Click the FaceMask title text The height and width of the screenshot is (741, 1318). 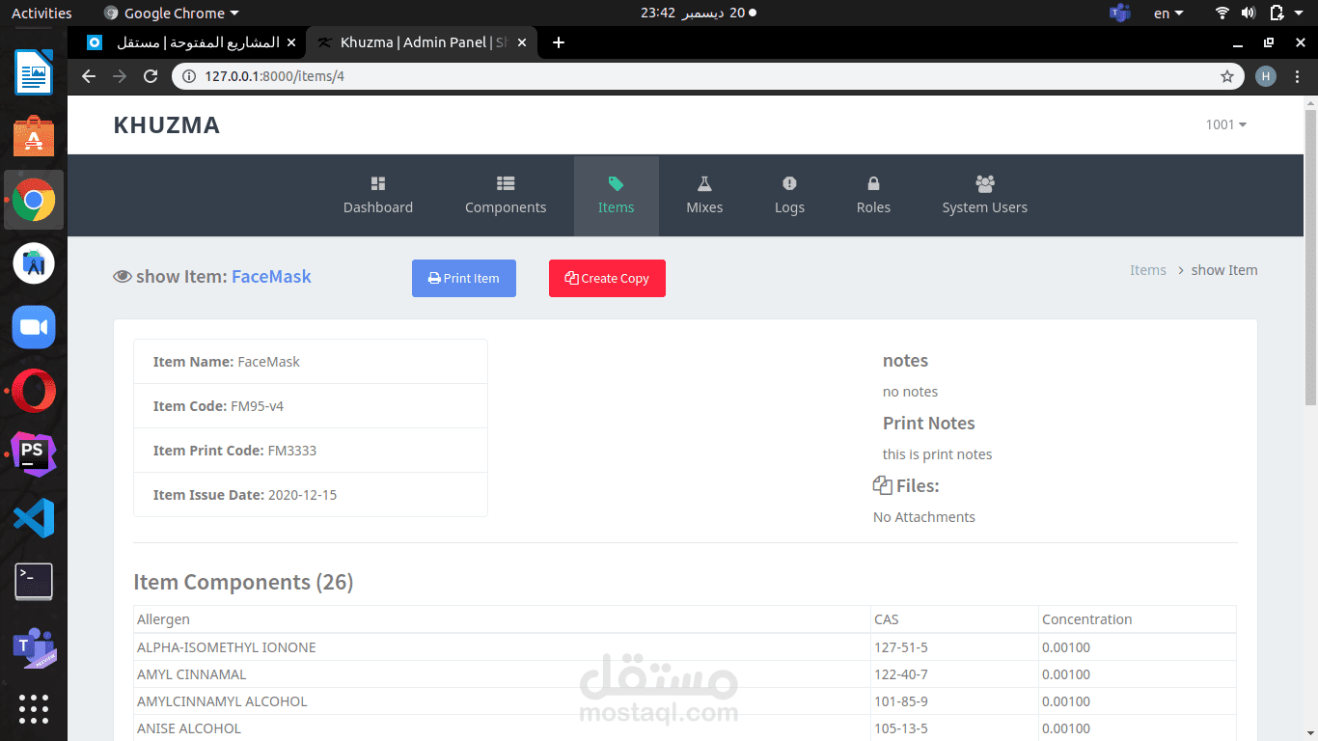[x=271, y=277]
